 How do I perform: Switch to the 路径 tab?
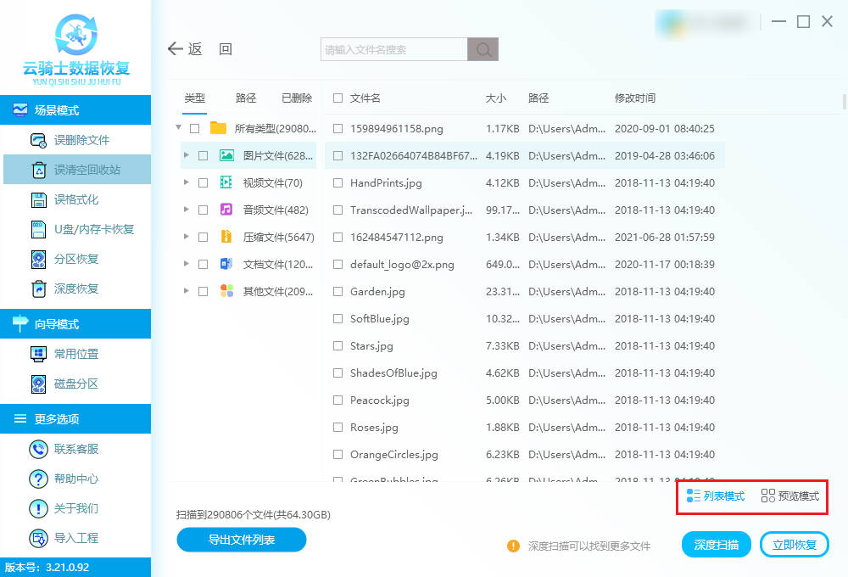pos(245,98)
